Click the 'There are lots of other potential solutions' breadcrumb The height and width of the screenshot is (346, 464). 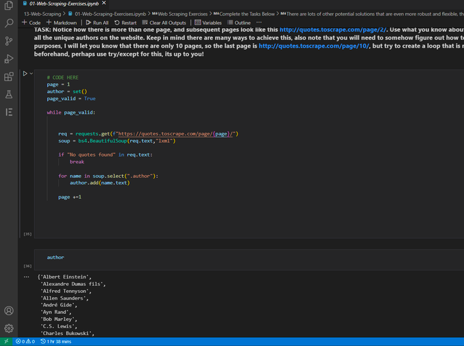click(372, 14)
